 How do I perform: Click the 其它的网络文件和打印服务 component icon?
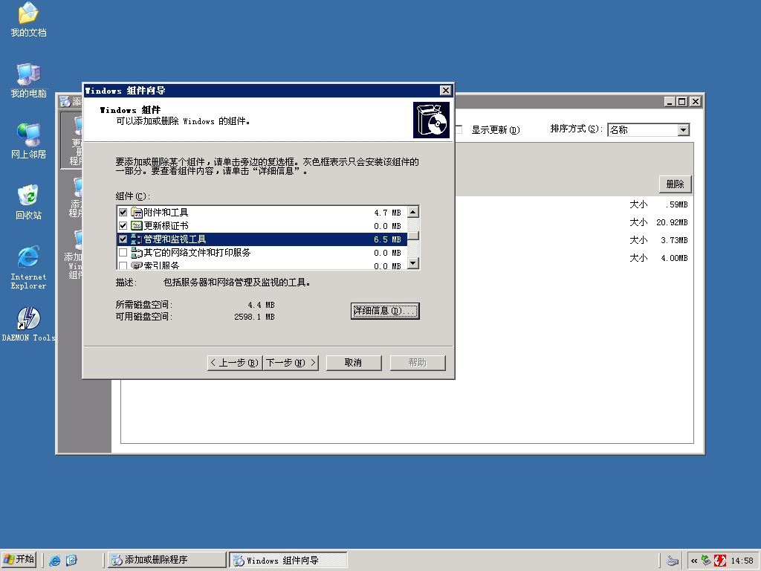[x=137, y=253]
